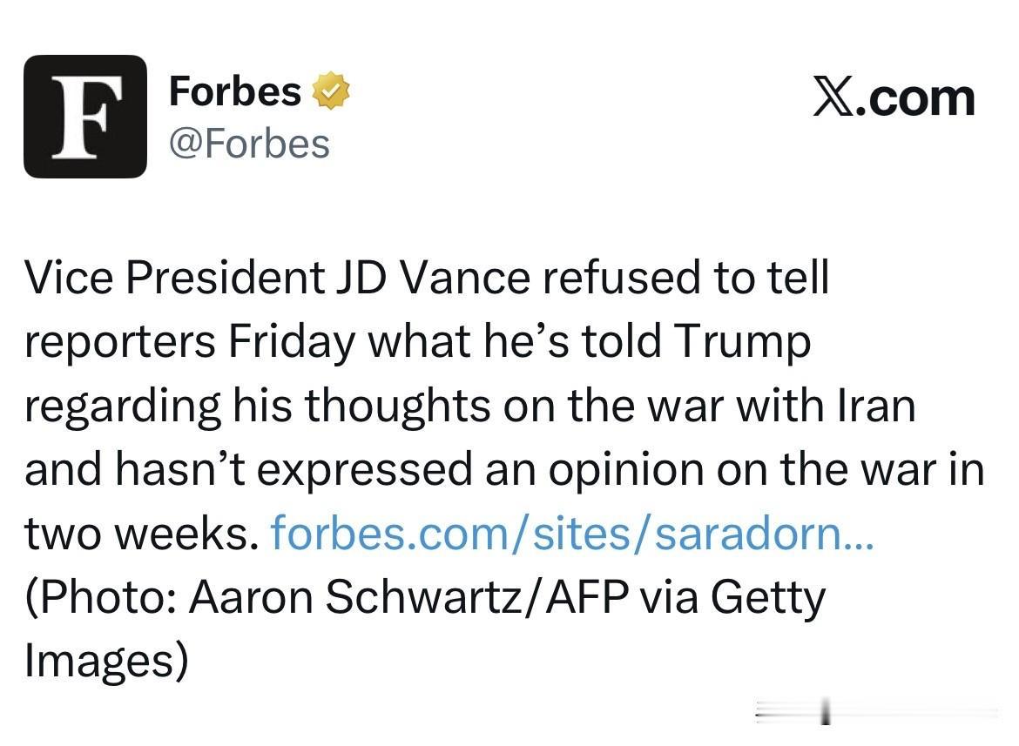Click the Forbes profile avatar logo

coord(84,117)
